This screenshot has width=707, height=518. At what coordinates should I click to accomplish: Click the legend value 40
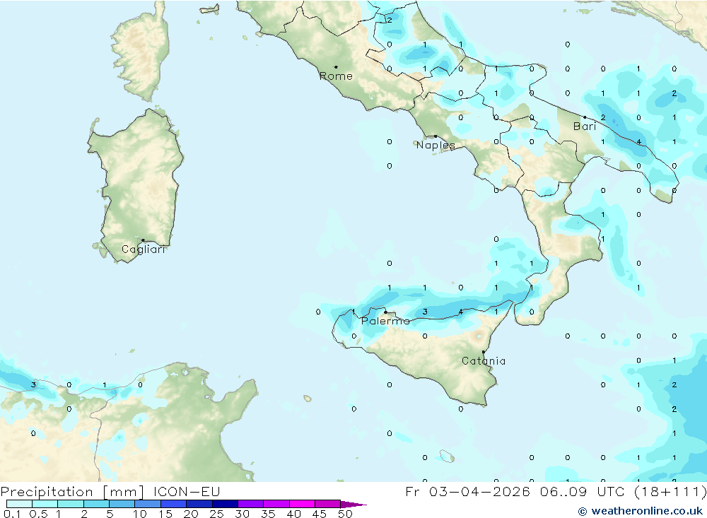click(294, 514)
